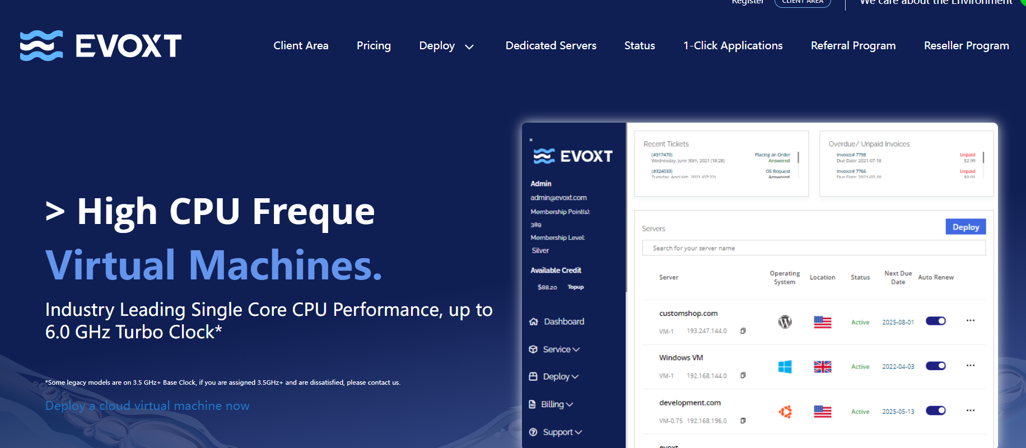Open Dashboard item in sidebar

564,321
